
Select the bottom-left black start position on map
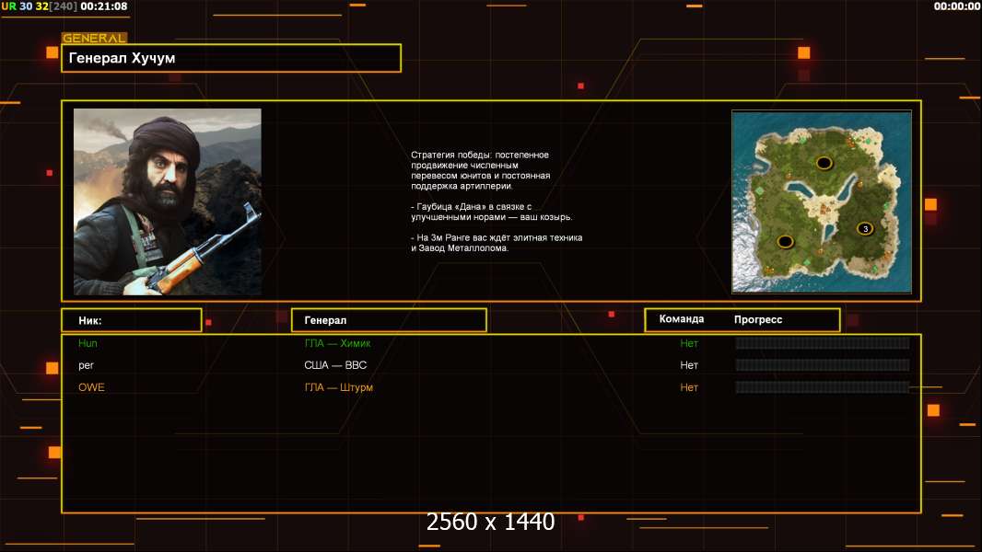point(786,241)
